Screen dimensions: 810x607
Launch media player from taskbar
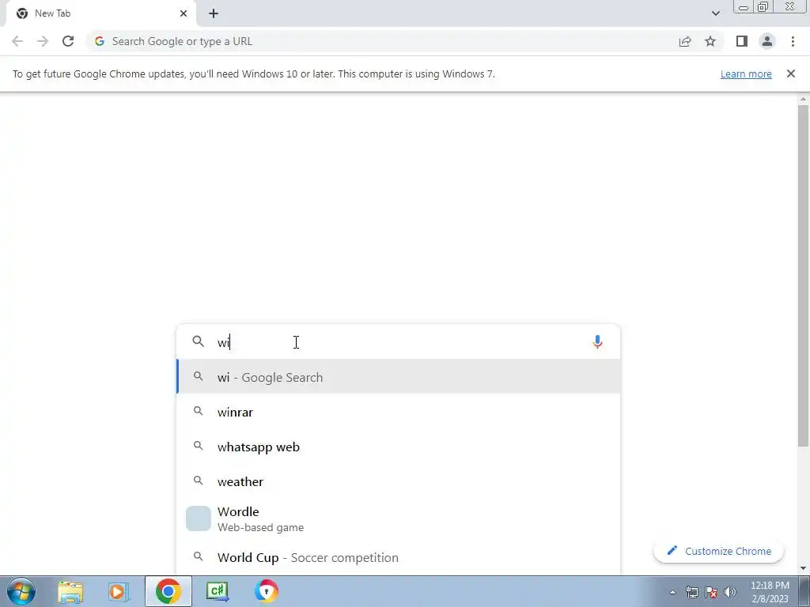pyautogui.click(x=119, y=591)
